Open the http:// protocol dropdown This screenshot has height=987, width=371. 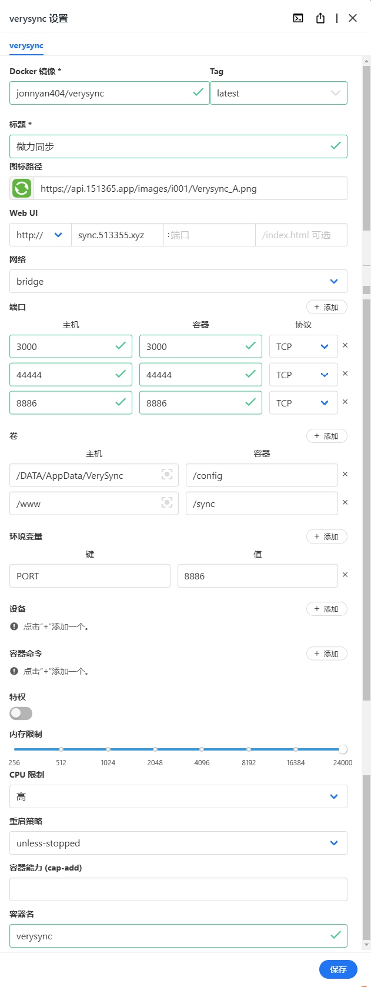(40, 235)
